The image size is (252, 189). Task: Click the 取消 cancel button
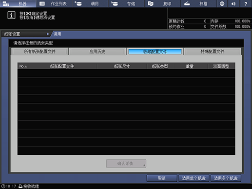tap(162, 178)
